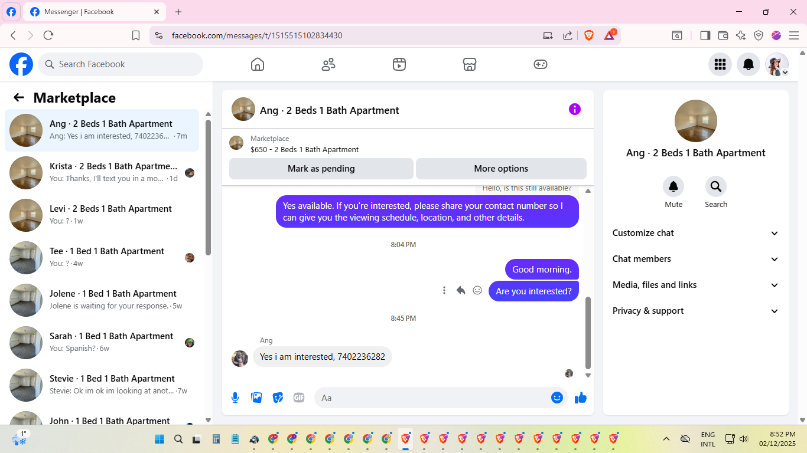Open Ang · 2 Beds 1 Bath Apartment chat
Viewport: 807px width, 453px height.
click(x=102, y=130)
